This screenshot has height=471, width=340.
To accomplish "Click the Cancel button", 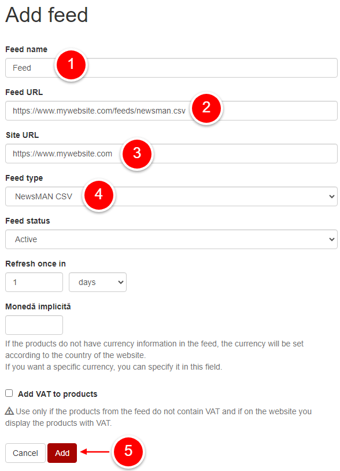I will 25,452.
